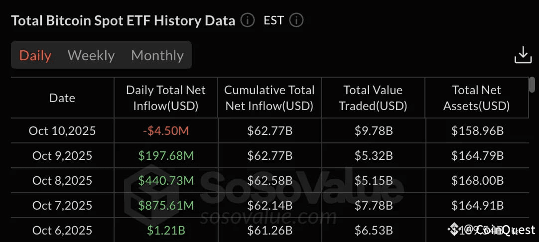The image size is (539, 242).
Task: Click the $440.73M inflow cell
Action: (166, 180)
